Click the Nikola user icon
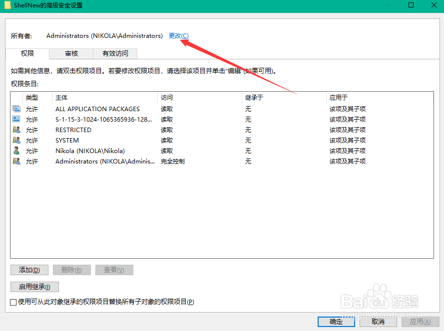The width and height of the screenshot is (444, 331). 16,151
